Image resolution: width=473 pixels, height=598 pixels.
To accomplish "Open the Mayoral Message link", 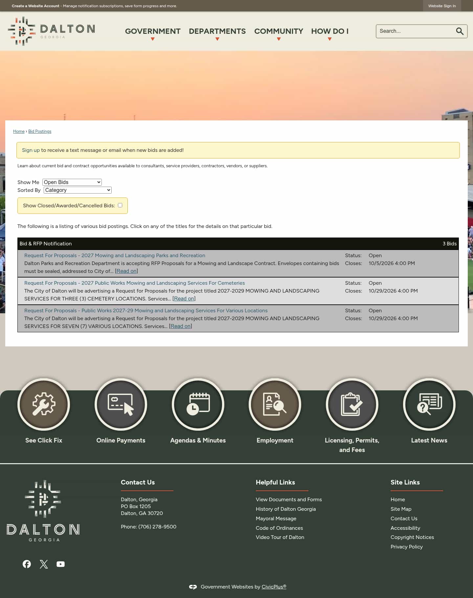I will [x=276, y=519].
